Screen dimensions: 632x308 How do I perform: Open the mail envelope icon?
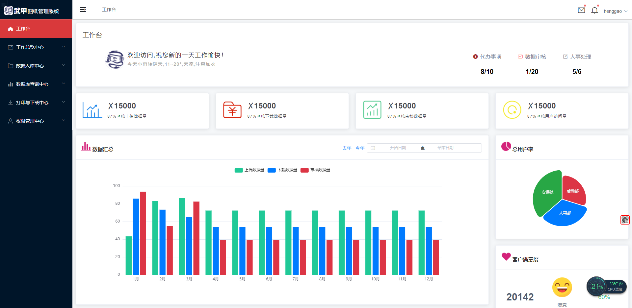581,10
